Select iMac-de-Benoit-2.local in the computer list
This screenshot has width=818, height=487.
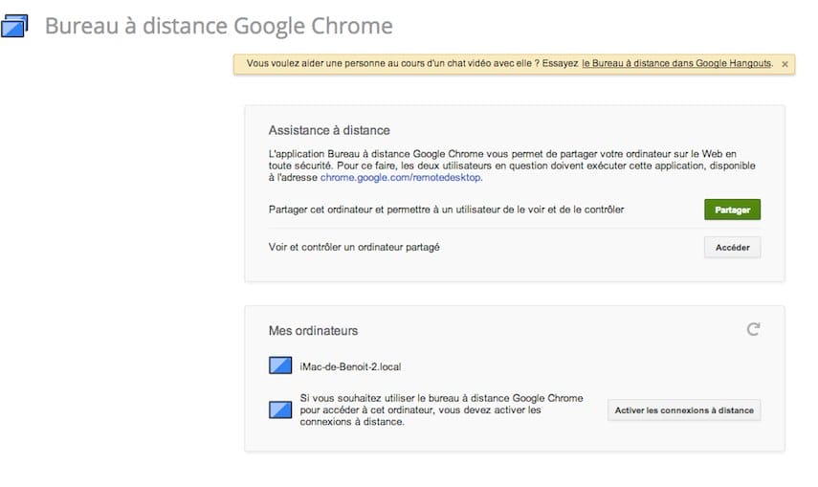(x=350, y=367)
